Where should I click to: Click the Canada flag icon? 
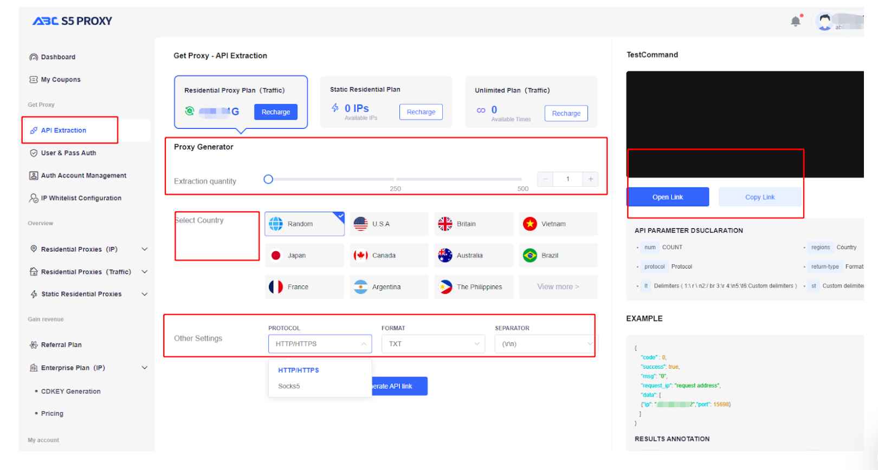pos(360,256)
